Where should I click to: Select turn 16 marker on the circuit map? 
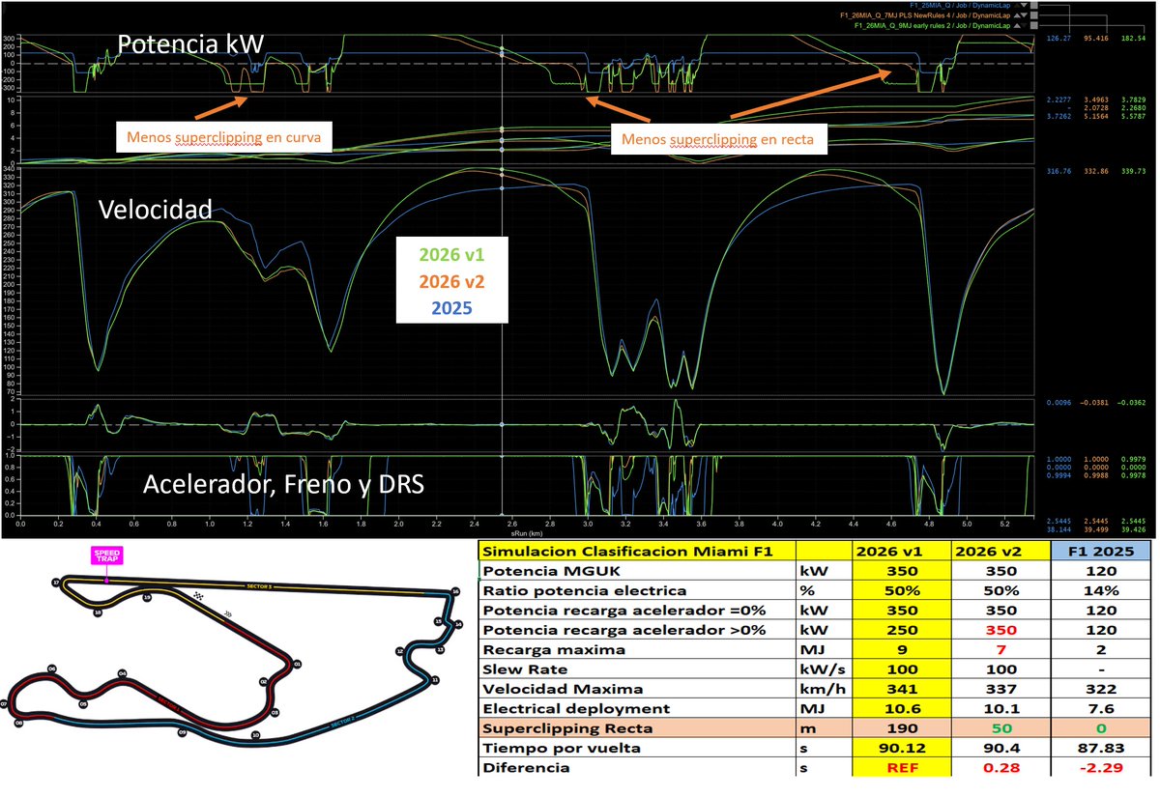click(455, 591)
